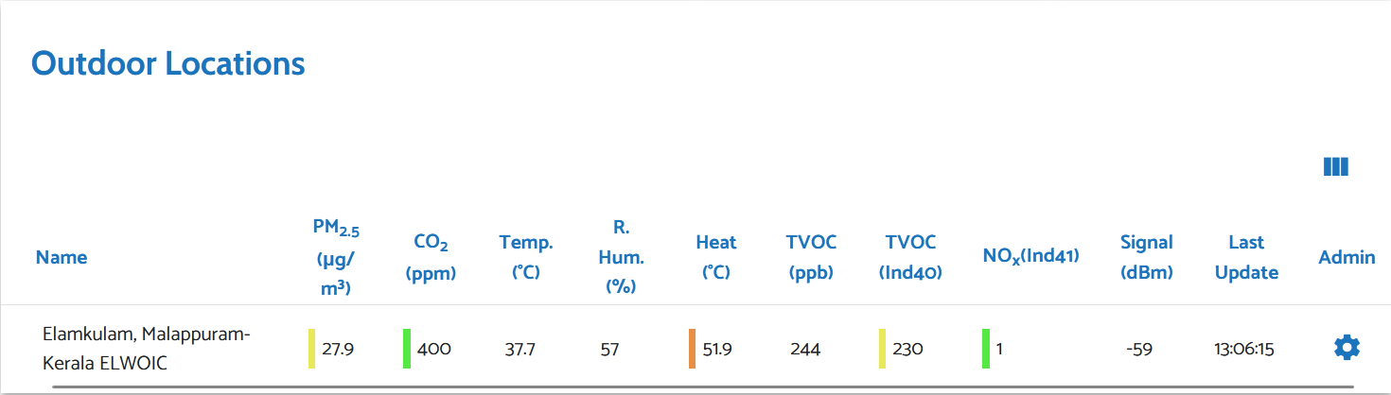Click the admin settings gear icon

point(1347,348)
